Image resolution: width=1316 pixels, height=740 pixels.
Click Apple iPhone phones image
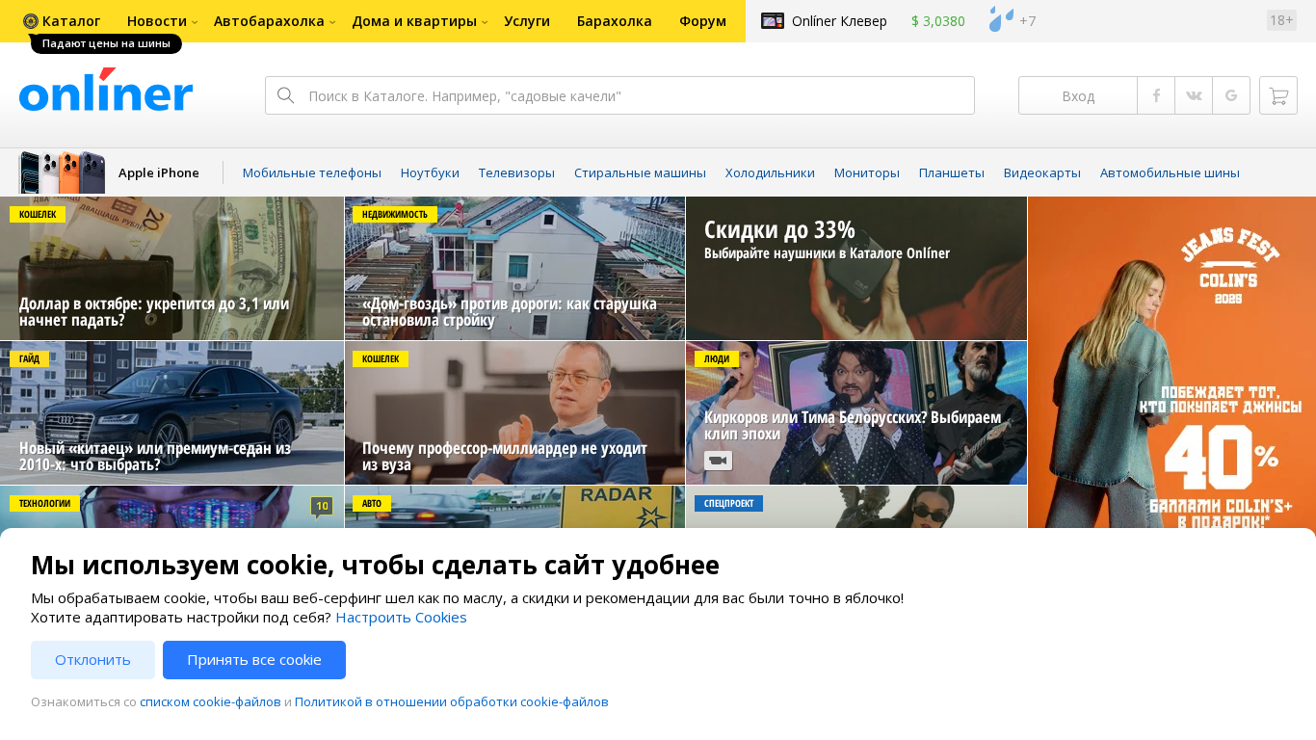point(63,172)
